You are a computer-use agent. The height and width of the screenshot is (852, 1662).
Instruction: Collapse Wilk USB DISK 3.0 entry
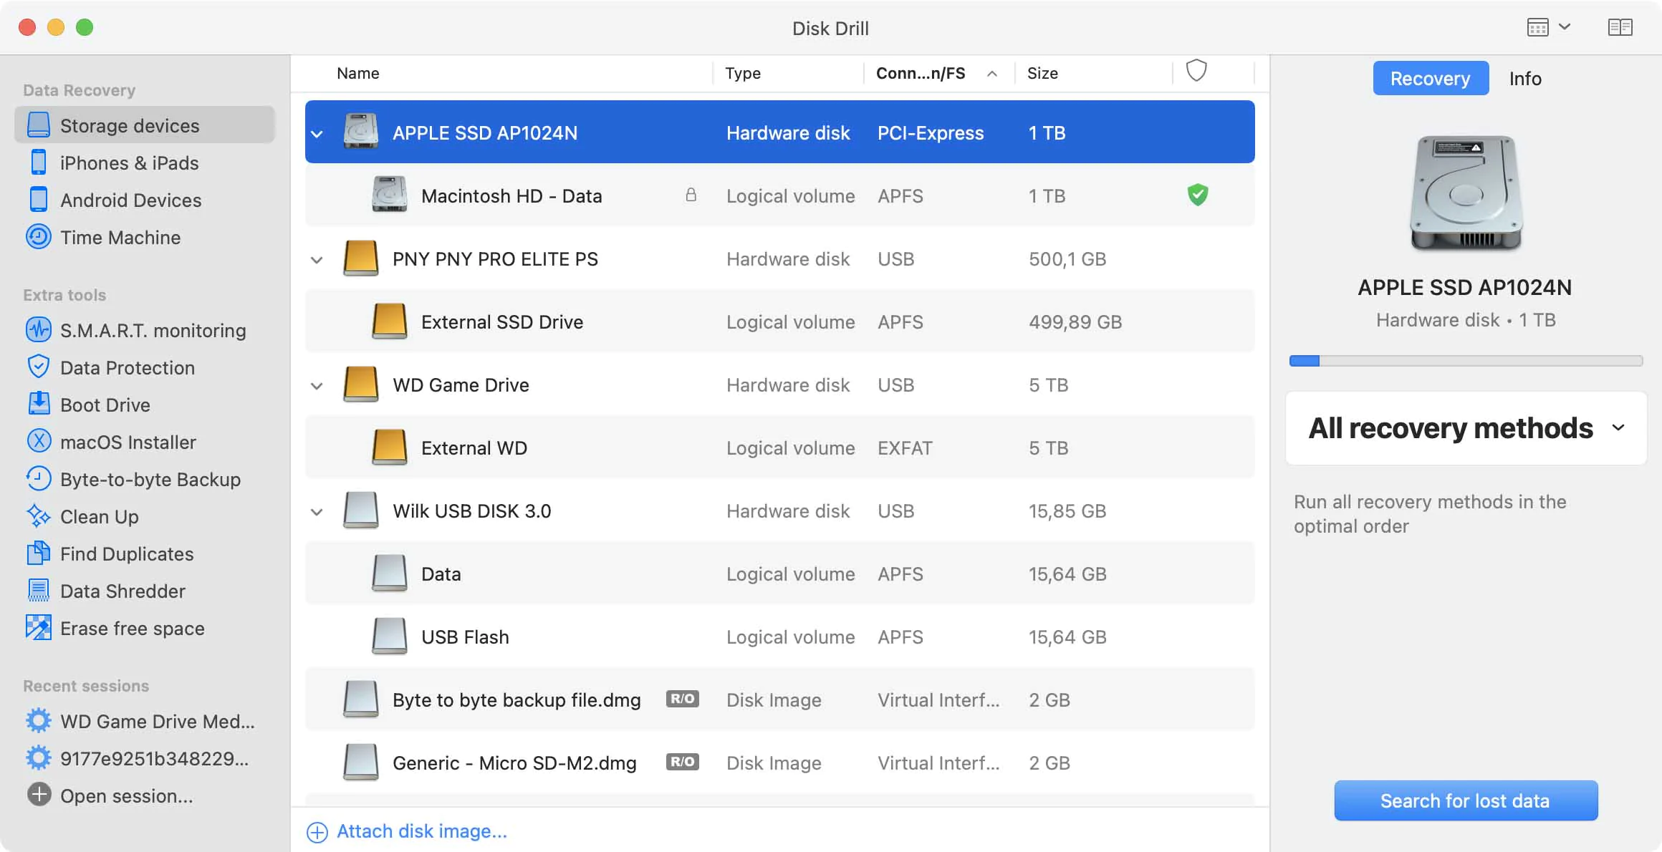(x=317, y=510)
